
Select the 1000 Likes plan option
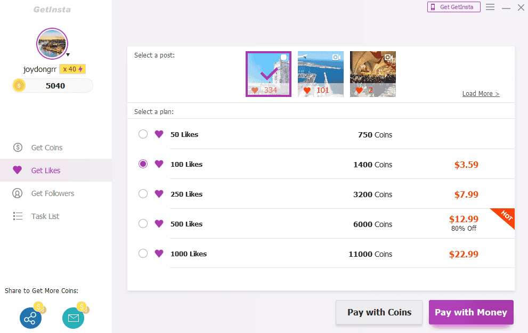(x=143, y=254)
